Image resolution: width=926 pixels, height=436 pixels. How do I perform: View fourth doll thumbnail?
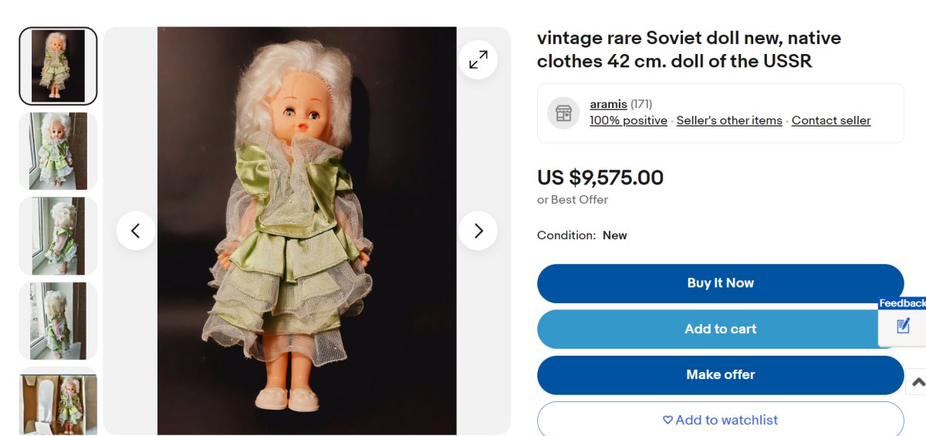pos(58,321)
